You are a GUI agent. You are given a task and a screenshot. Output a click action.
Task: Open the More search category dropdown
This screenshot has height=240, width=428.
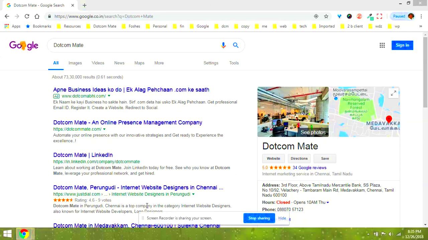click(159, 63)
